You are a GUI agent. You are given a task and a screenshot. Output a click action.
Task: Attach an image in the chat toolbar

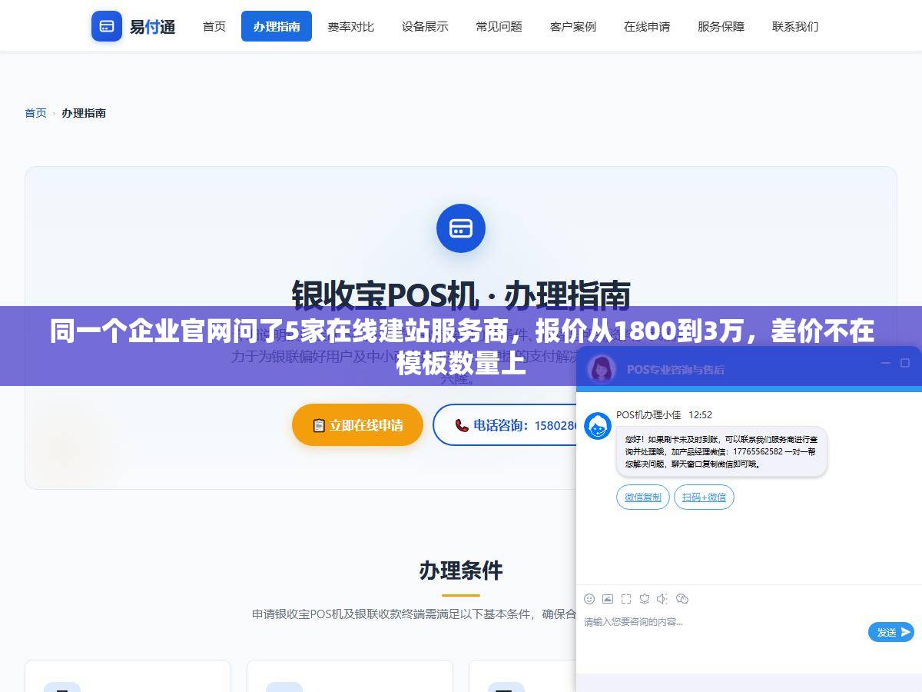[x=608, y=599]
